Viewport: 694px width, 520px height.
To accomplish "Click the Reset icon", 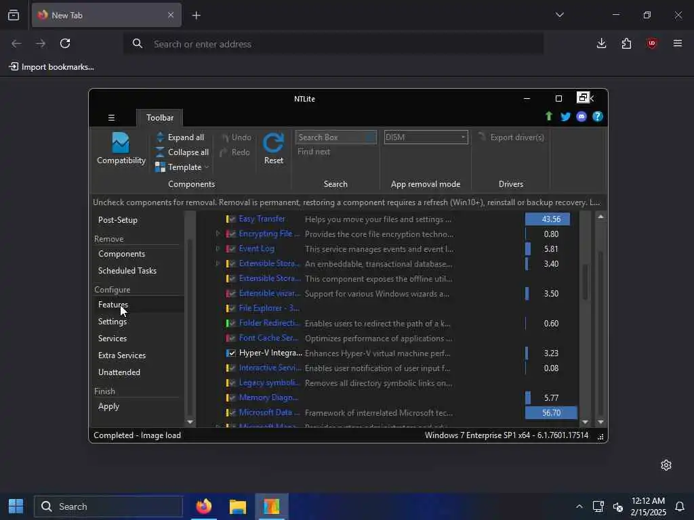I will click(273, 144).
